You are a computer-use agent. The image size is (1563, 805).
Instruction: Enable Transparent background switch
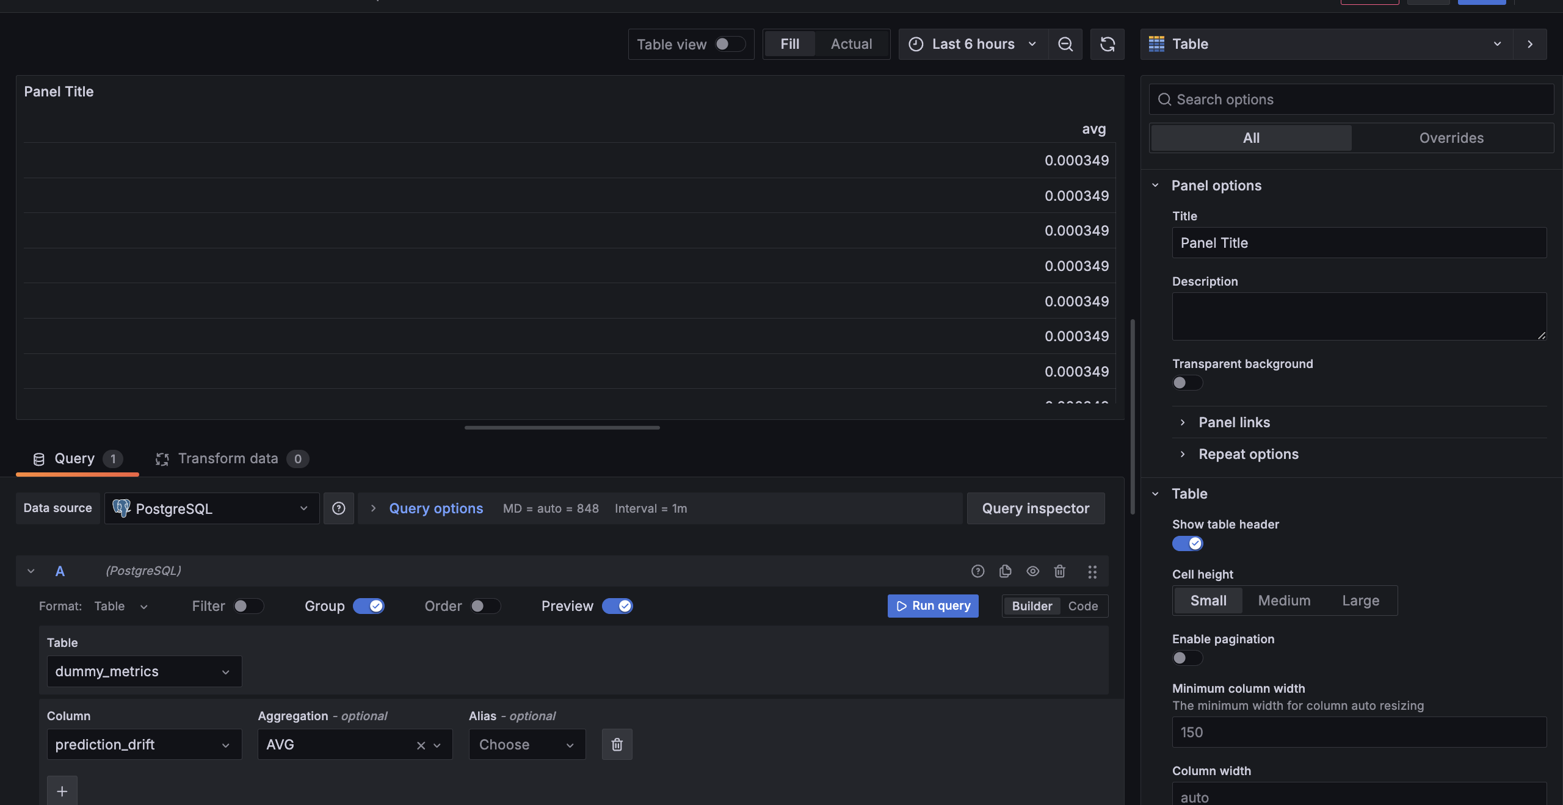tap(1188, 383)
